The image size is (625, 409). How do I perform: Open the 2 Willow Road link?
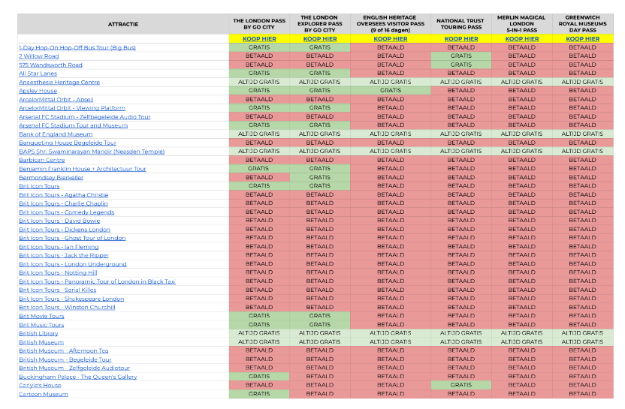coord(38,56)
